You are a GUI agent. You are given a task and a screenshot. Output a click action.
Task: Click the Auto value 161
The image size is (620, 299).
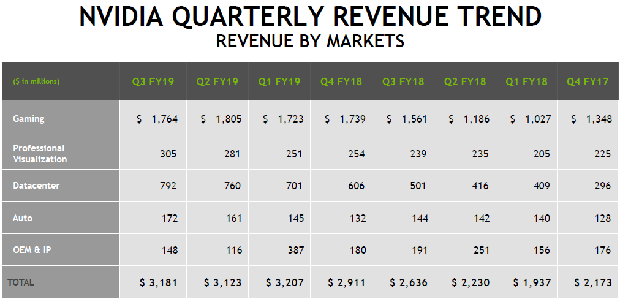point(233,218)
